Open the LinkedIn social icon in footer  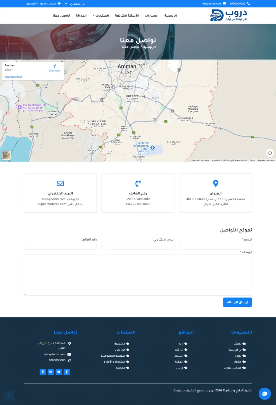point(51,372)
